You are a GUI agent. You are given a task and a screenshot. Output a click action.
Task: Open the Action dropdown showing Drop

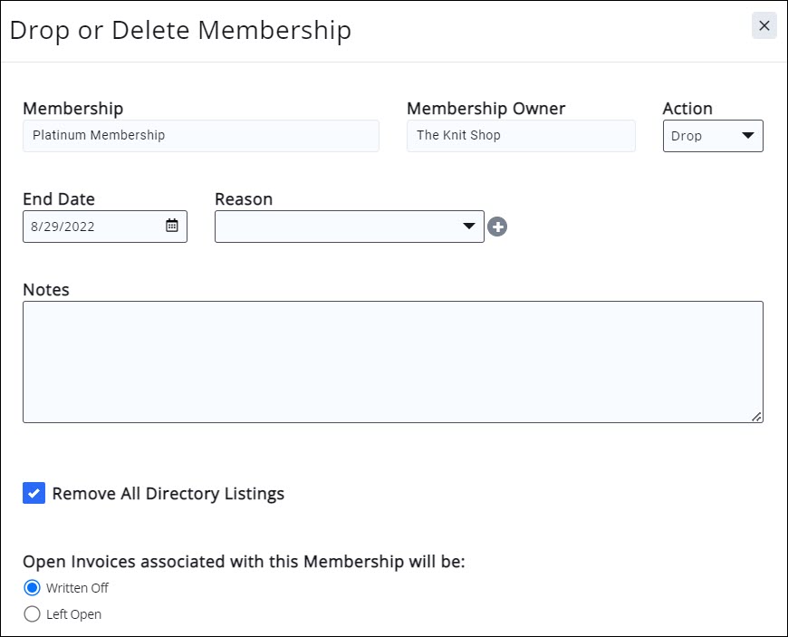(713, 136)
